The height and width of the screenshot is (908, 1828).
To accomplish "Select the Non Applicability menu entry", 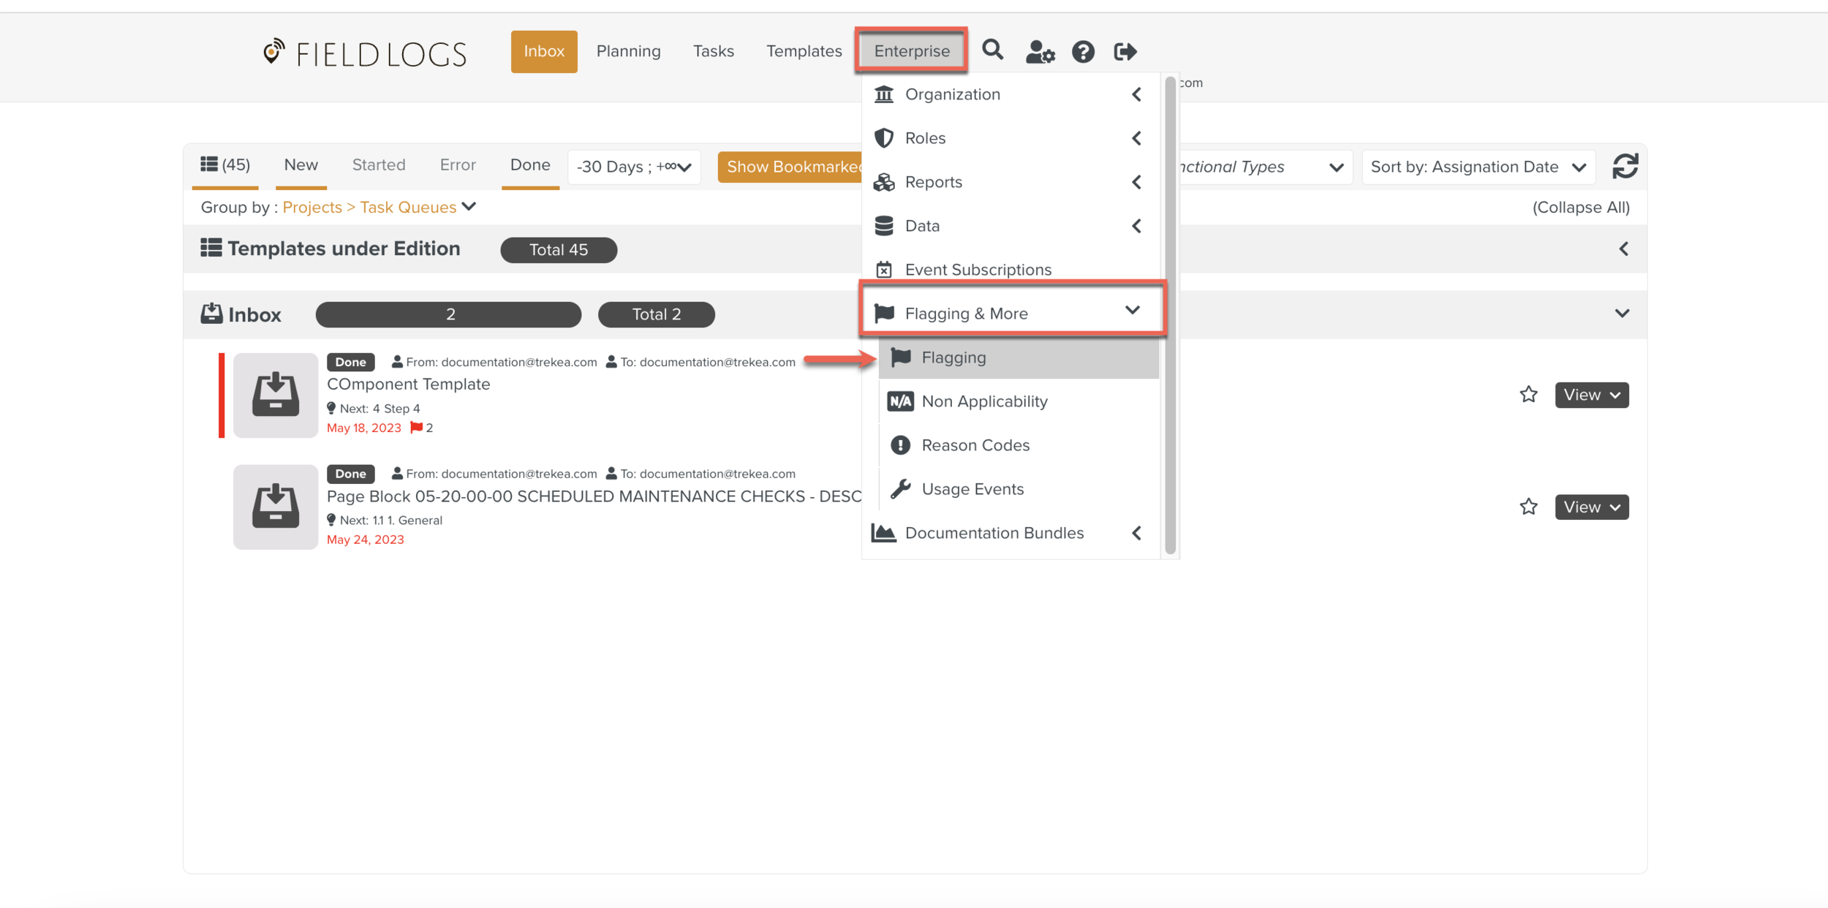I will click(x=1019, y=401).
